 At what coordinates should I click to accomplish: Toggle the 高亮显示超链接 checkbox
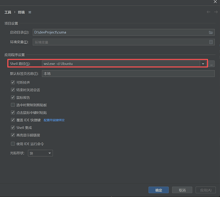coord(13,135)
